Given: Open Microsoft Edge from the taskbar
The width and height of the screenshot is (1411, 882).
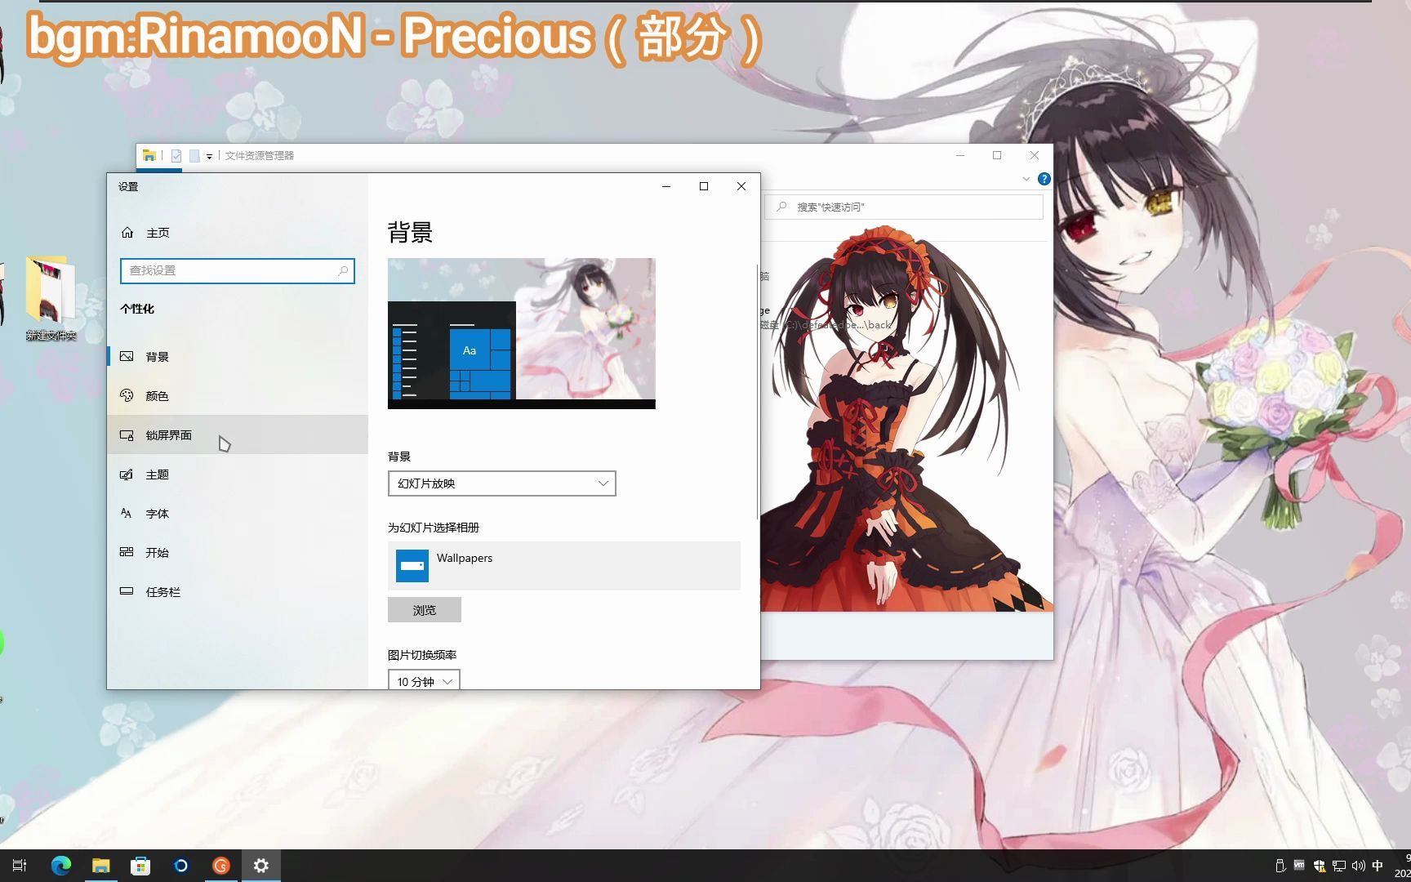Looking at the screenshot, I should pos(61,866).
